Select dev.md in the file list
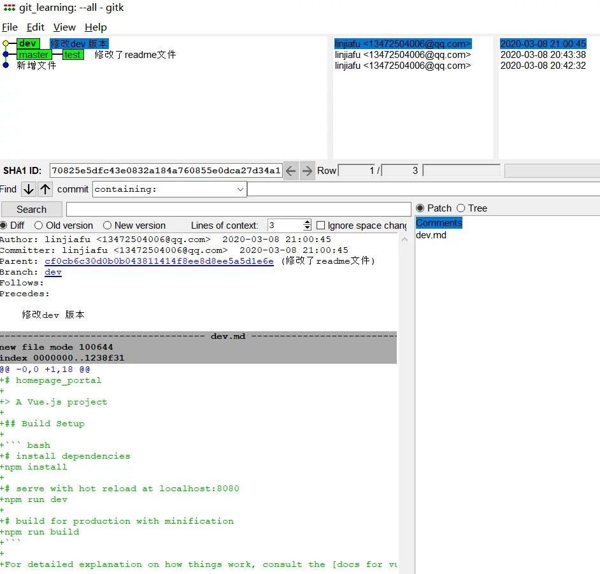Viewport: 600px width, 574px height. pyautogui.click(x=431, y=235)
